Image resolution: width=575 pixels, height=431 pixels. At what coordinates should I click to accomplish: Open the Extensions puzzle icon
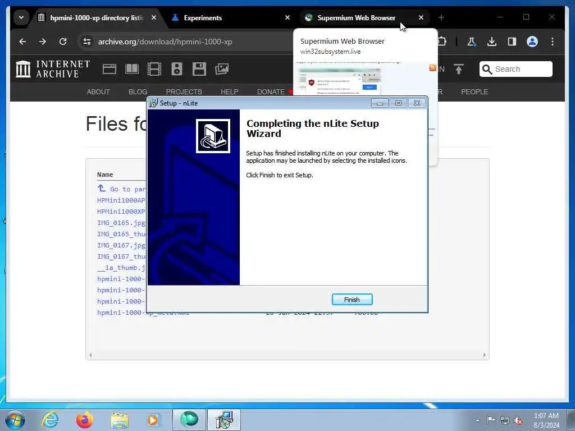click(442, 42)
